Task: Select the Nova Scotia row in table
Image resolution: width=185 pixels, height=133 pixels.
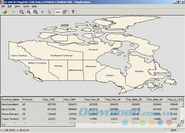Action: coord(90,109)
